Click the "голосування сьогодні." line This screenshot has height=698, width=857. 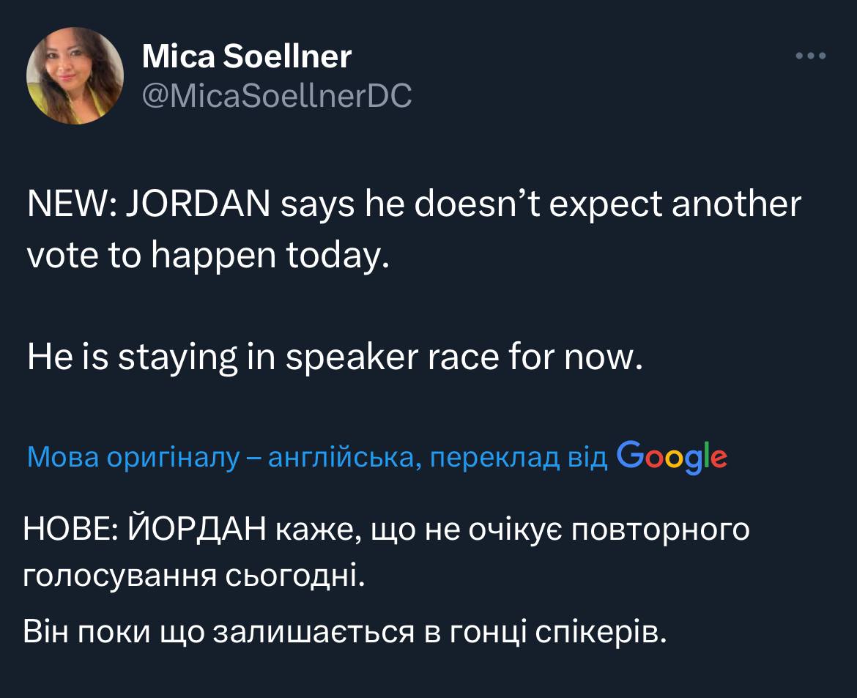coord(193,576)
